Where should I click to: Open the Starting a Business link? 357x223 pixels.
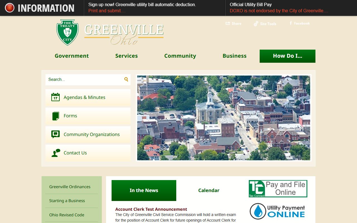click(x=67, y=201)
